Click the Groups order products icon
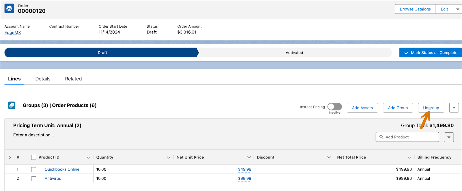Viewport: 462px width, 191px height. click(x=12, y=105)
